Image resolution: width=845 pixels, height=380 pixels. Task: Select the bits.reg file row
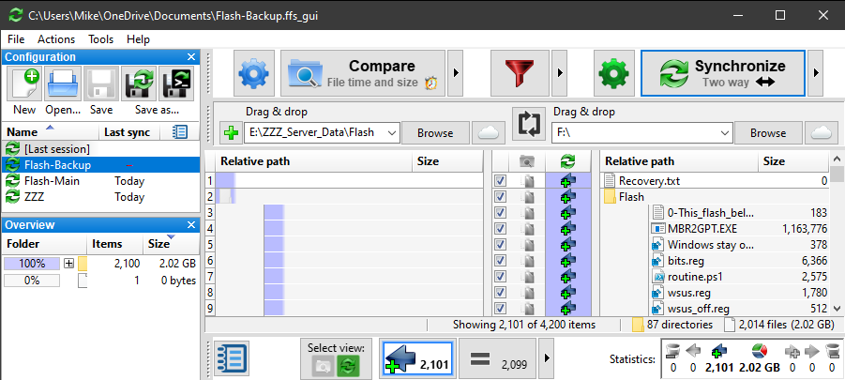pyautogui.click(x=715, y=261)
